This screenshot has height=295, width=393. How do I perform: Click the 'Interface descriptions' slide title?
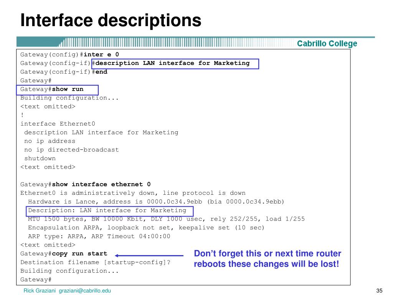pyautogui.click(x=111, y=20)
